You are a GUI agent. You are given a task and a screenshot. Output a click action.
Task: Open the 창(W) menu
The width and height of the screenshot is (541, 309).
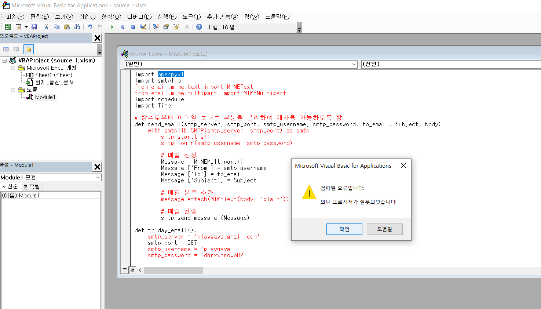(x=252, y=17)
